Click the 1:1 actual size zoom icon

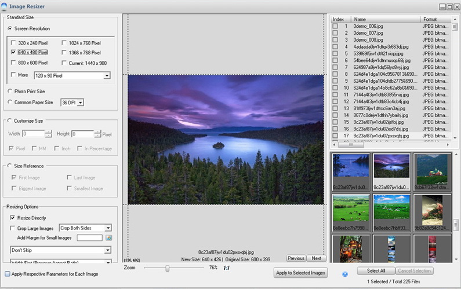tap(227, 268)
